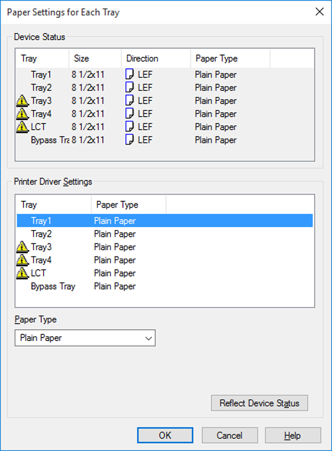
Task: Open the Paper Type dropdown showing Plain Paper
Action: tap(85, 338)
